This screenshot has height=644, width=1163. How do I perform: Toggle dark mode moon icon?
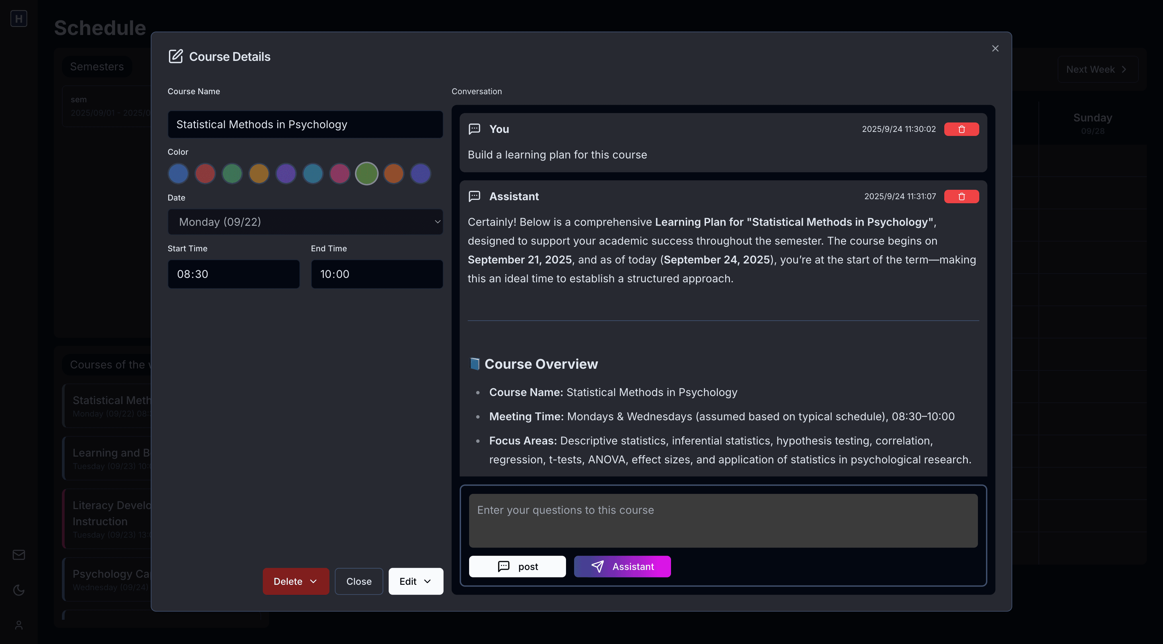tap(19, 590)
